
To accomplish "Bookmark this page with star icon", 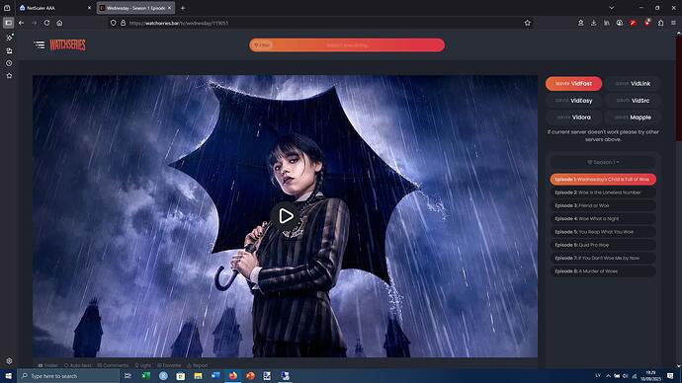I will click(x=528, y=23).
